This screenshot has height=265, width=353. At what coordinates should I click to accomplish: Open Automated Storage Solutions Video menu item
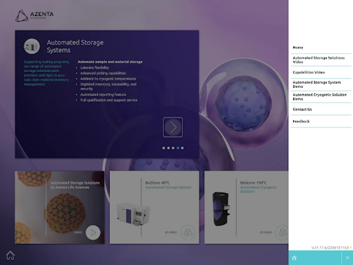[x=321, y=60]
